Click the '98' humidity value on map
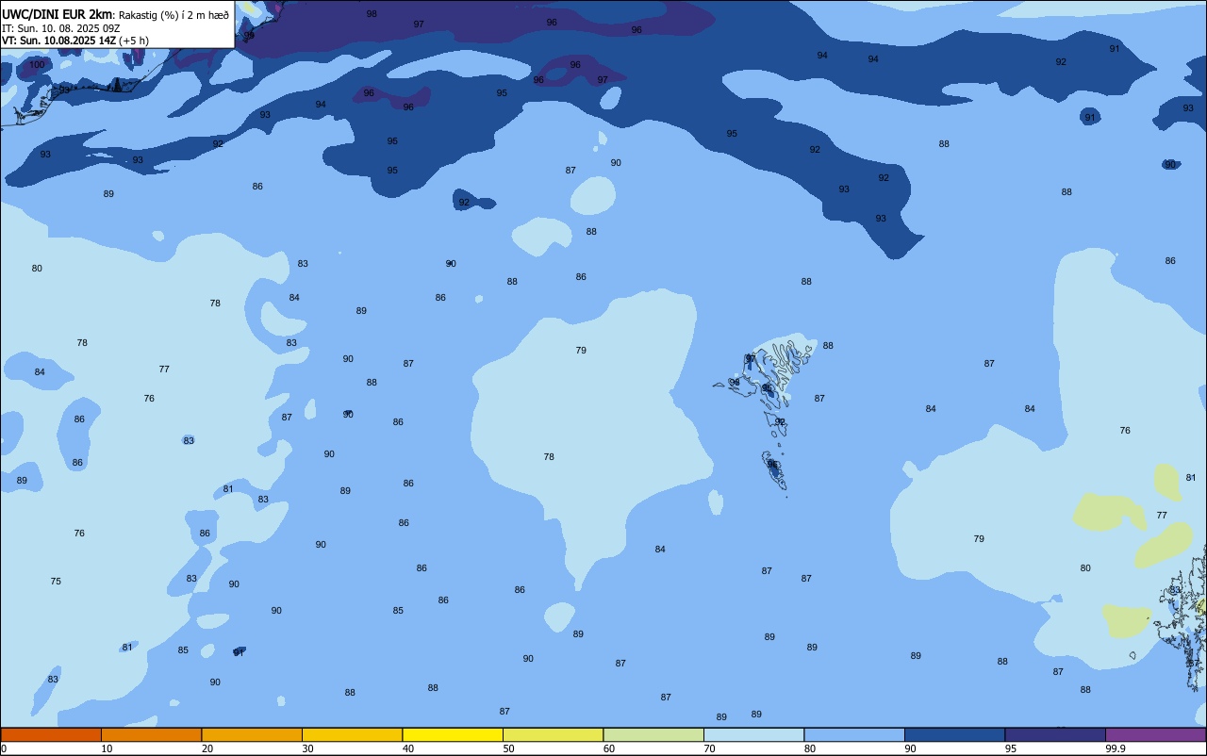The image size is (1207, 756). coord(372,14)
